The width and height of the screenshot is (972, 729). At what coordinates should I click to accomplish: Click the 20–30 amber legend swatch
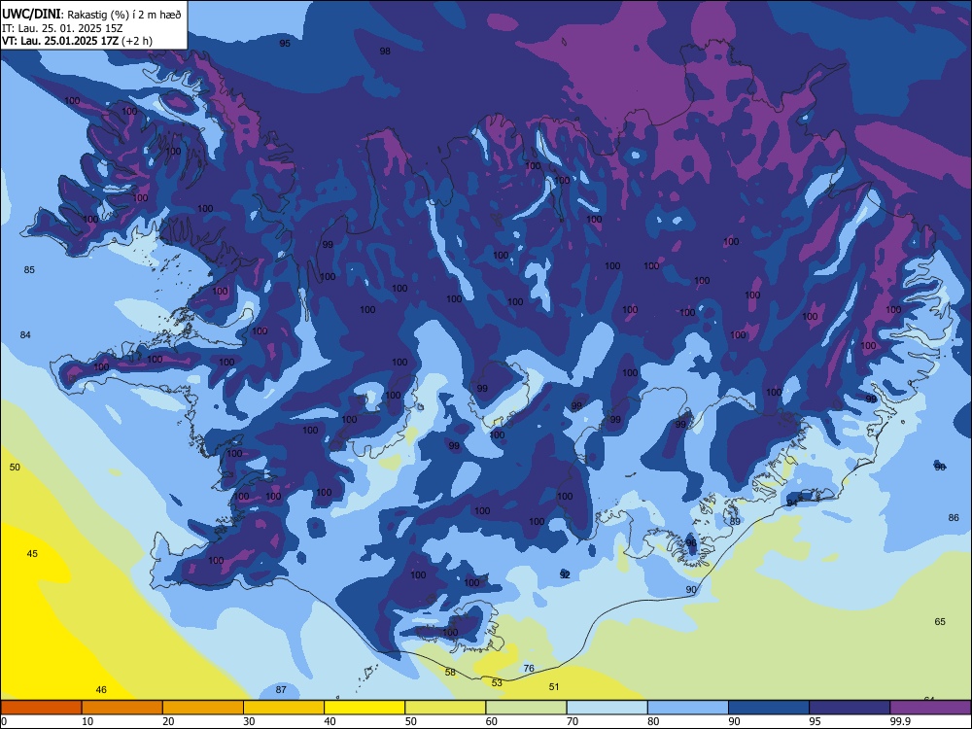[203, 708]
